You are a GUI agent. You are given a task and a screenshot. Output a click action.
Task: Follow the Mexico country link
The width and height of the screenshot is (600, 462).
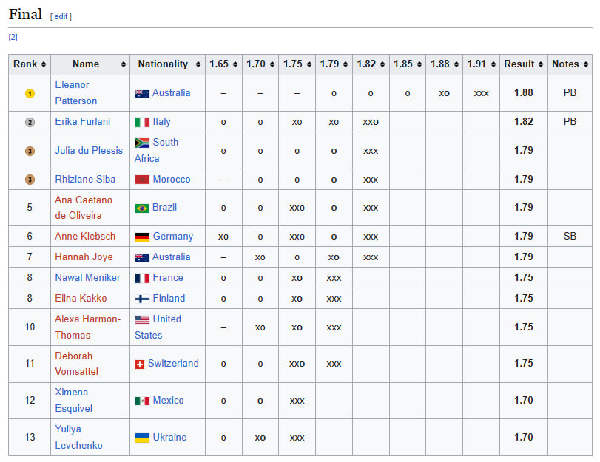168,401
